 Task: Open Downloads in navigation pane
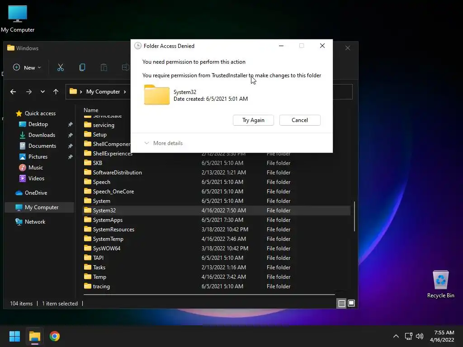click(42, 135)
